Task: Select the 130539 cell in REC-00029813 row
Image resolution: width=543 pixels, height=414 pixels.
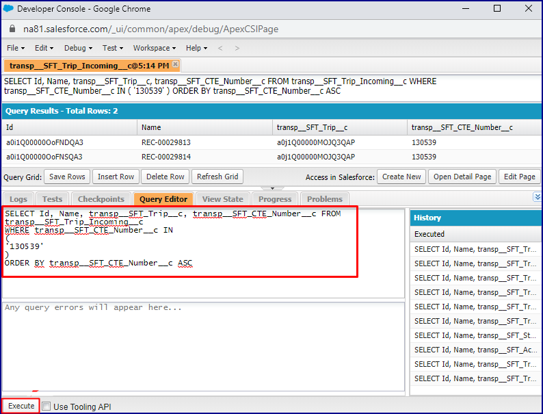Action: 475,142
